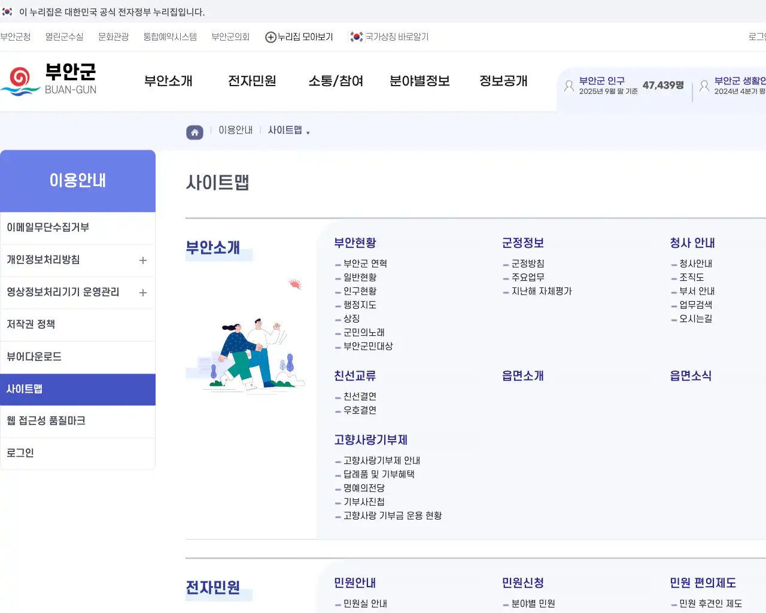Click the 고향사랑기부제 section heading
The width and height of the screenshot is (766, 613).
point(370,440)
